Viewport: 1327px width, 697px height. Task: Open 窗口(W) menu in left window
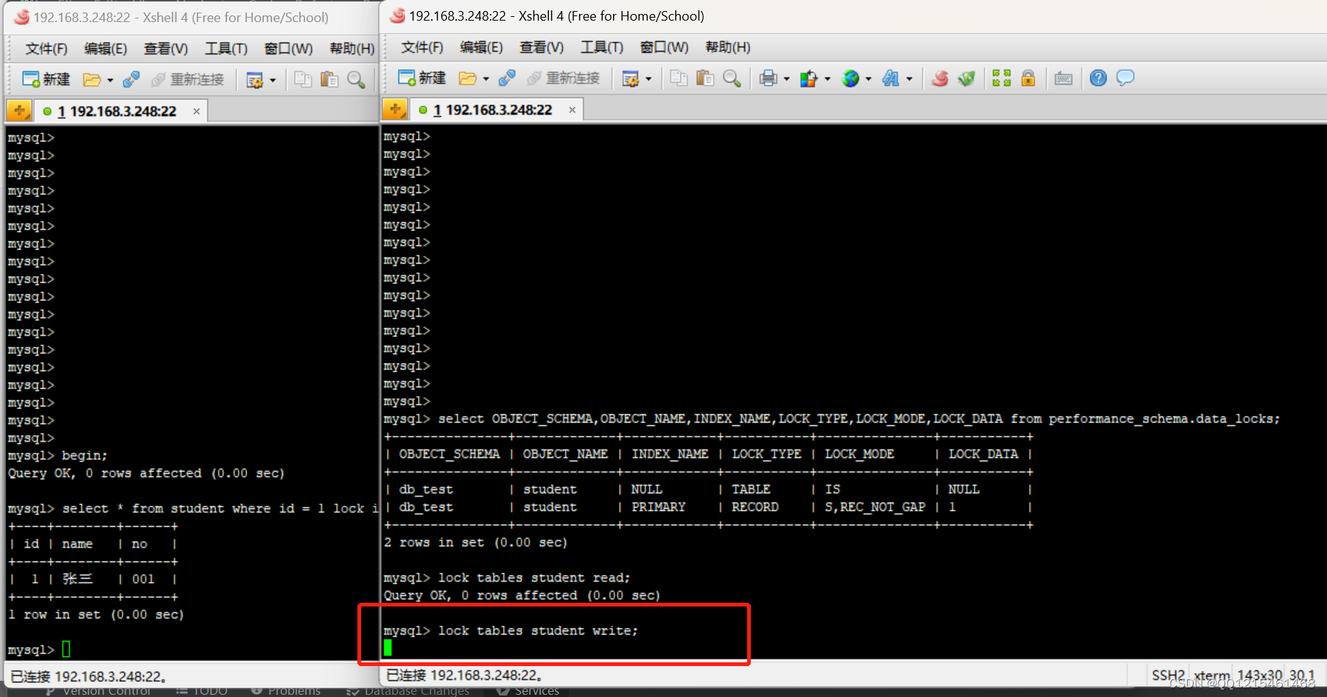(288, 49)
